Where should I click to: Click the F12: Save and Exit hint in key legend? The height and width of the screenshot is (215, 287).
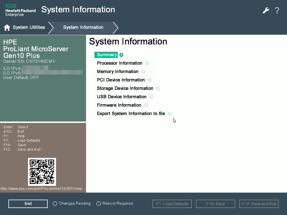click(22, 149)
